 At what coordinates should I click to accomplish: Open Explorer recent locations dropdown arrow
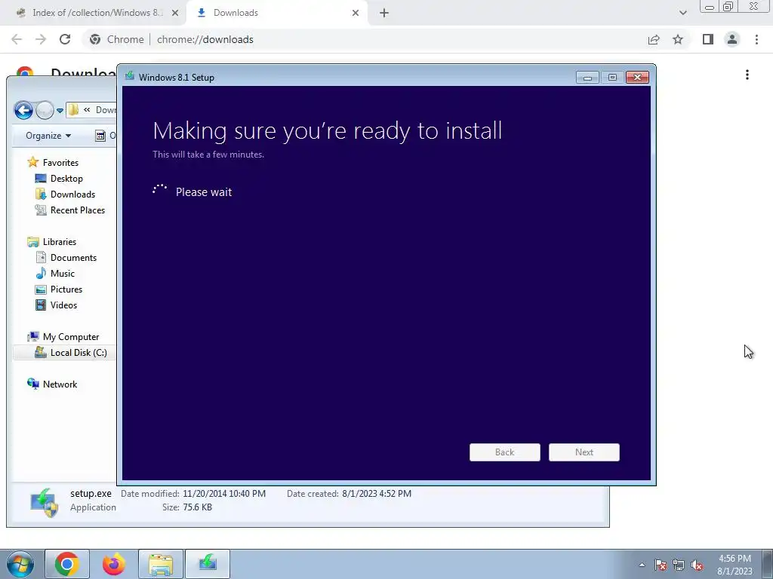point(60,111)
